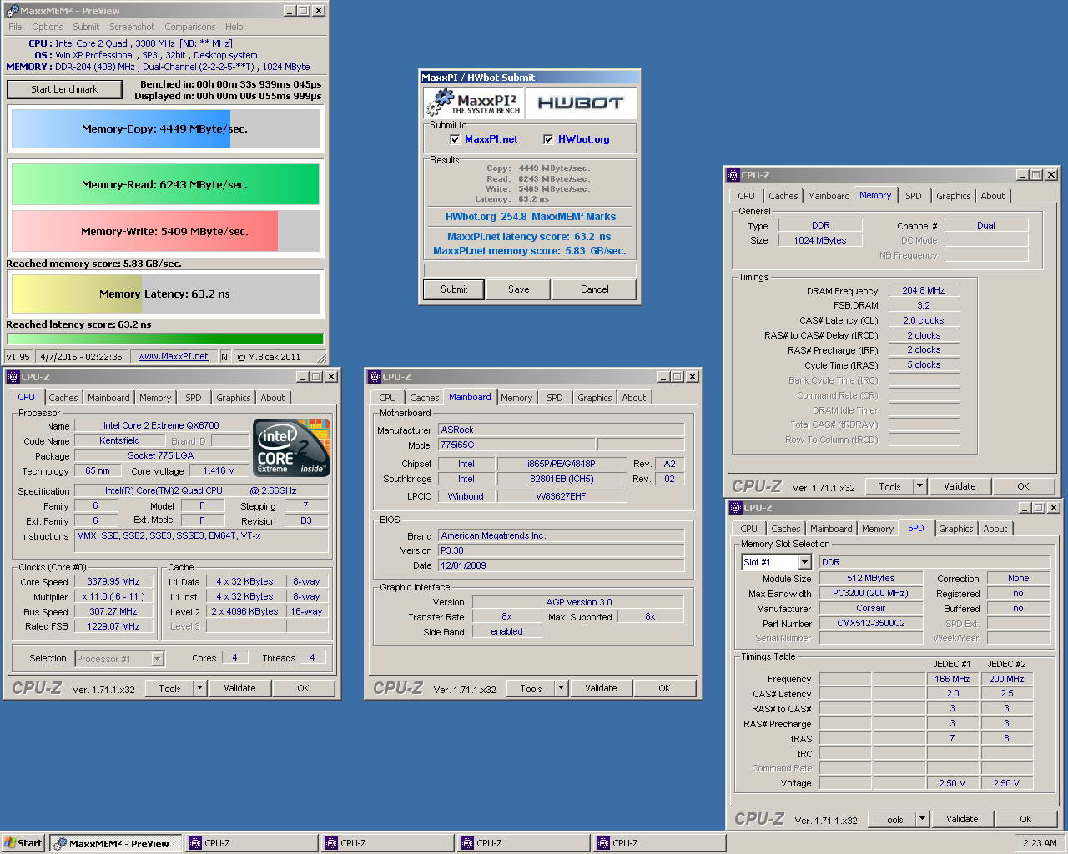
Task: Toggle the MaxxPI.net submit checkbox
Action: (x=455, y=139)
